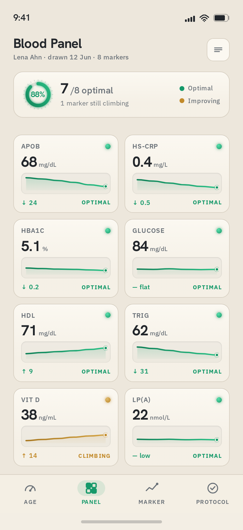Tap the CLIMBING status label
The width and height of the screenshot is (243, 530).
click(94, 456)
